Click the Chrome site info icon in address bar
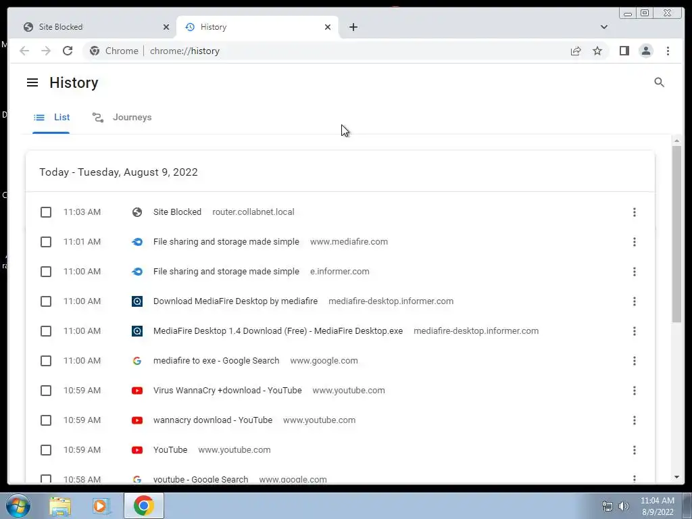Image resolution: width=692 pixels, height=519 pixels. 95,51
